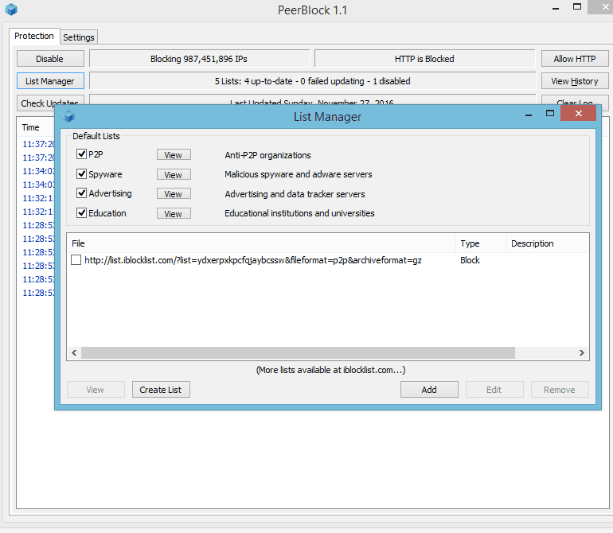Uncheck the Education default list
The height and width of the screenshot is (533, 613).
tap(81, 213)
